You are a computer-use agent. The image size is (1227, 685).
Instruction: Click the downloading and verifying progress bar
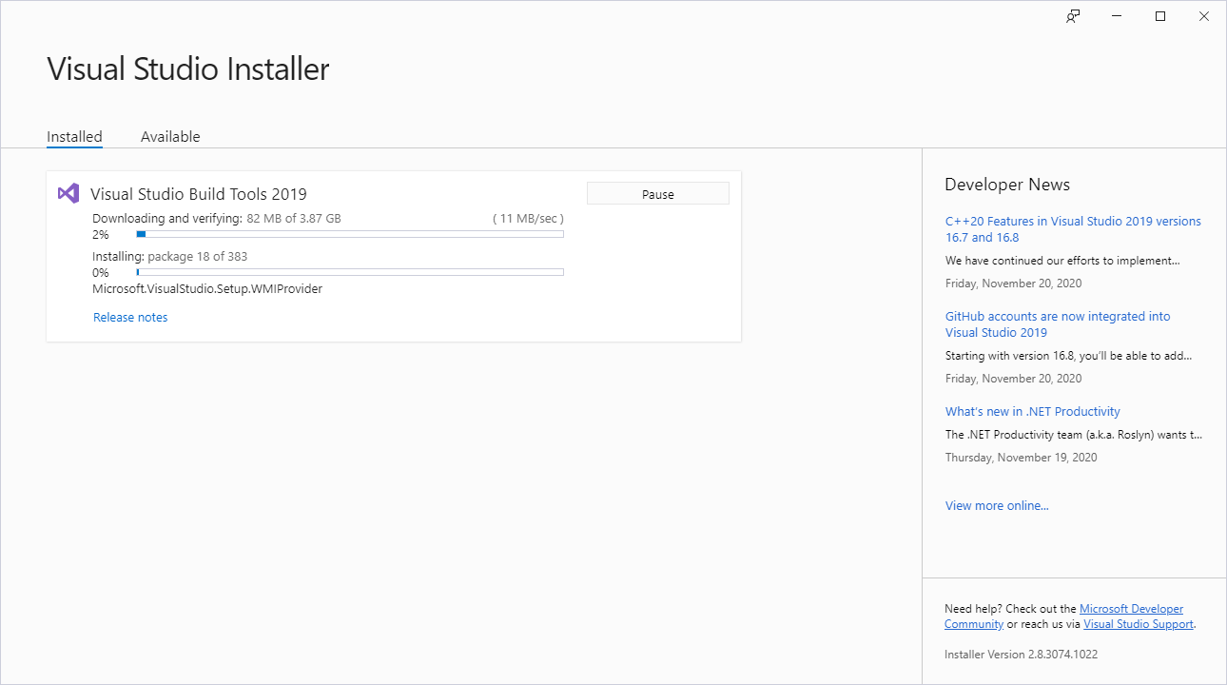pos(350,233)
